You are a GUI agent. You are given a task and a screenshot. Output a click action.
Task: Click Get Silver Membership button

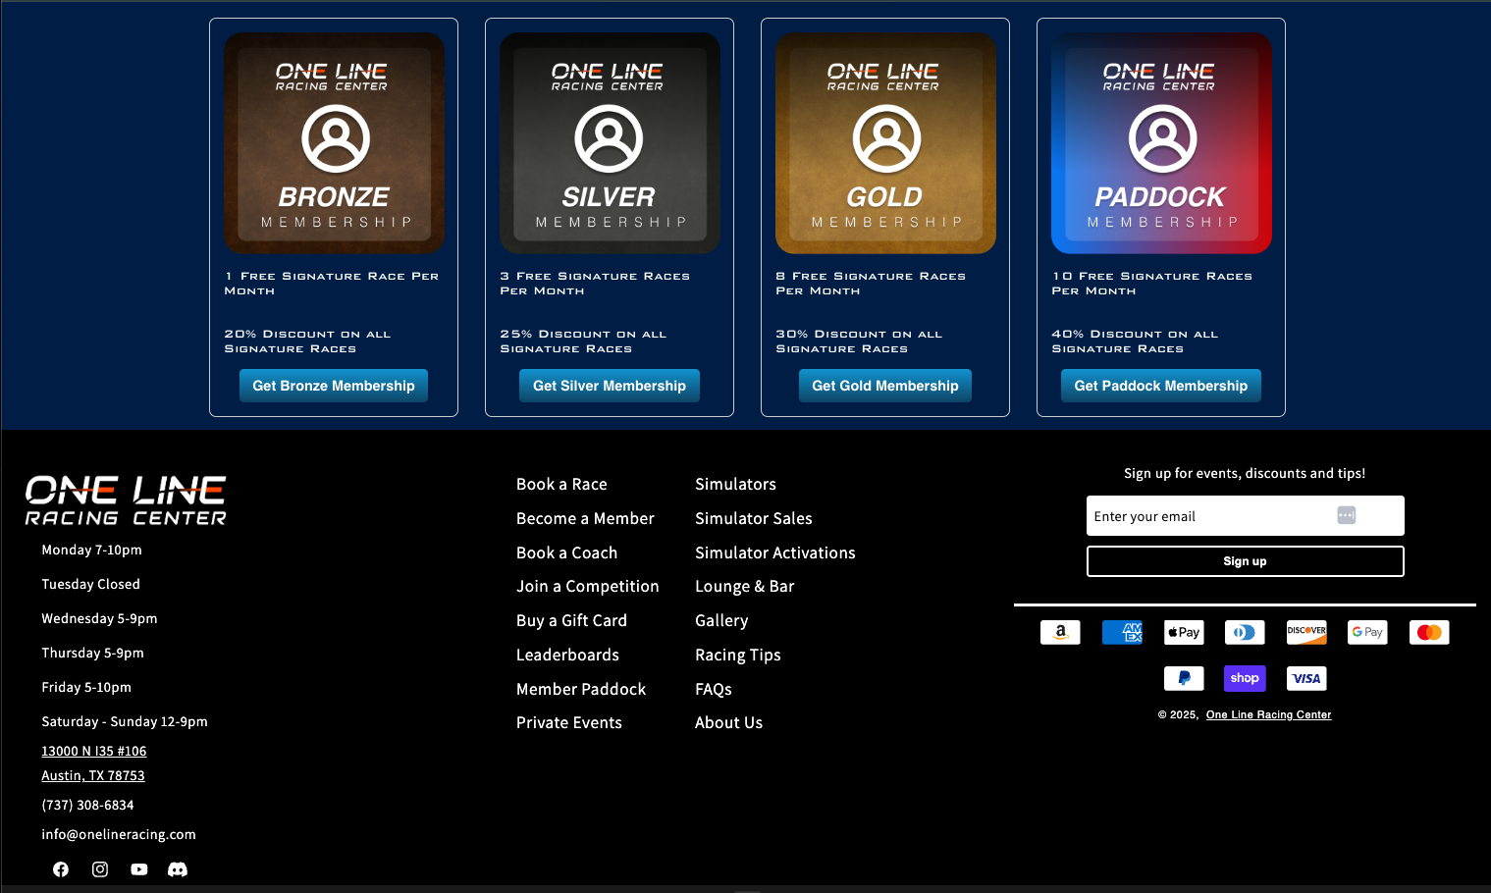tap(610, 386)
